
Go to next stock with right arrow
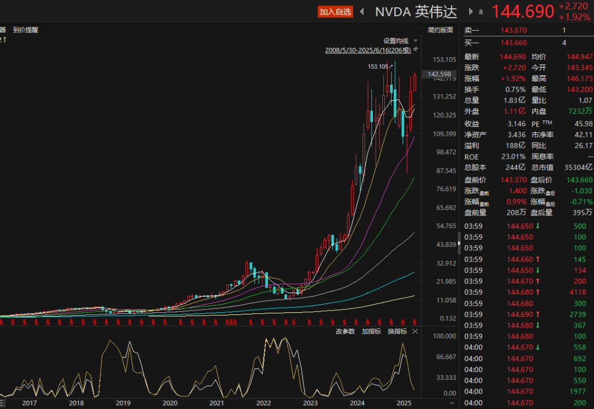click(471, 12)
